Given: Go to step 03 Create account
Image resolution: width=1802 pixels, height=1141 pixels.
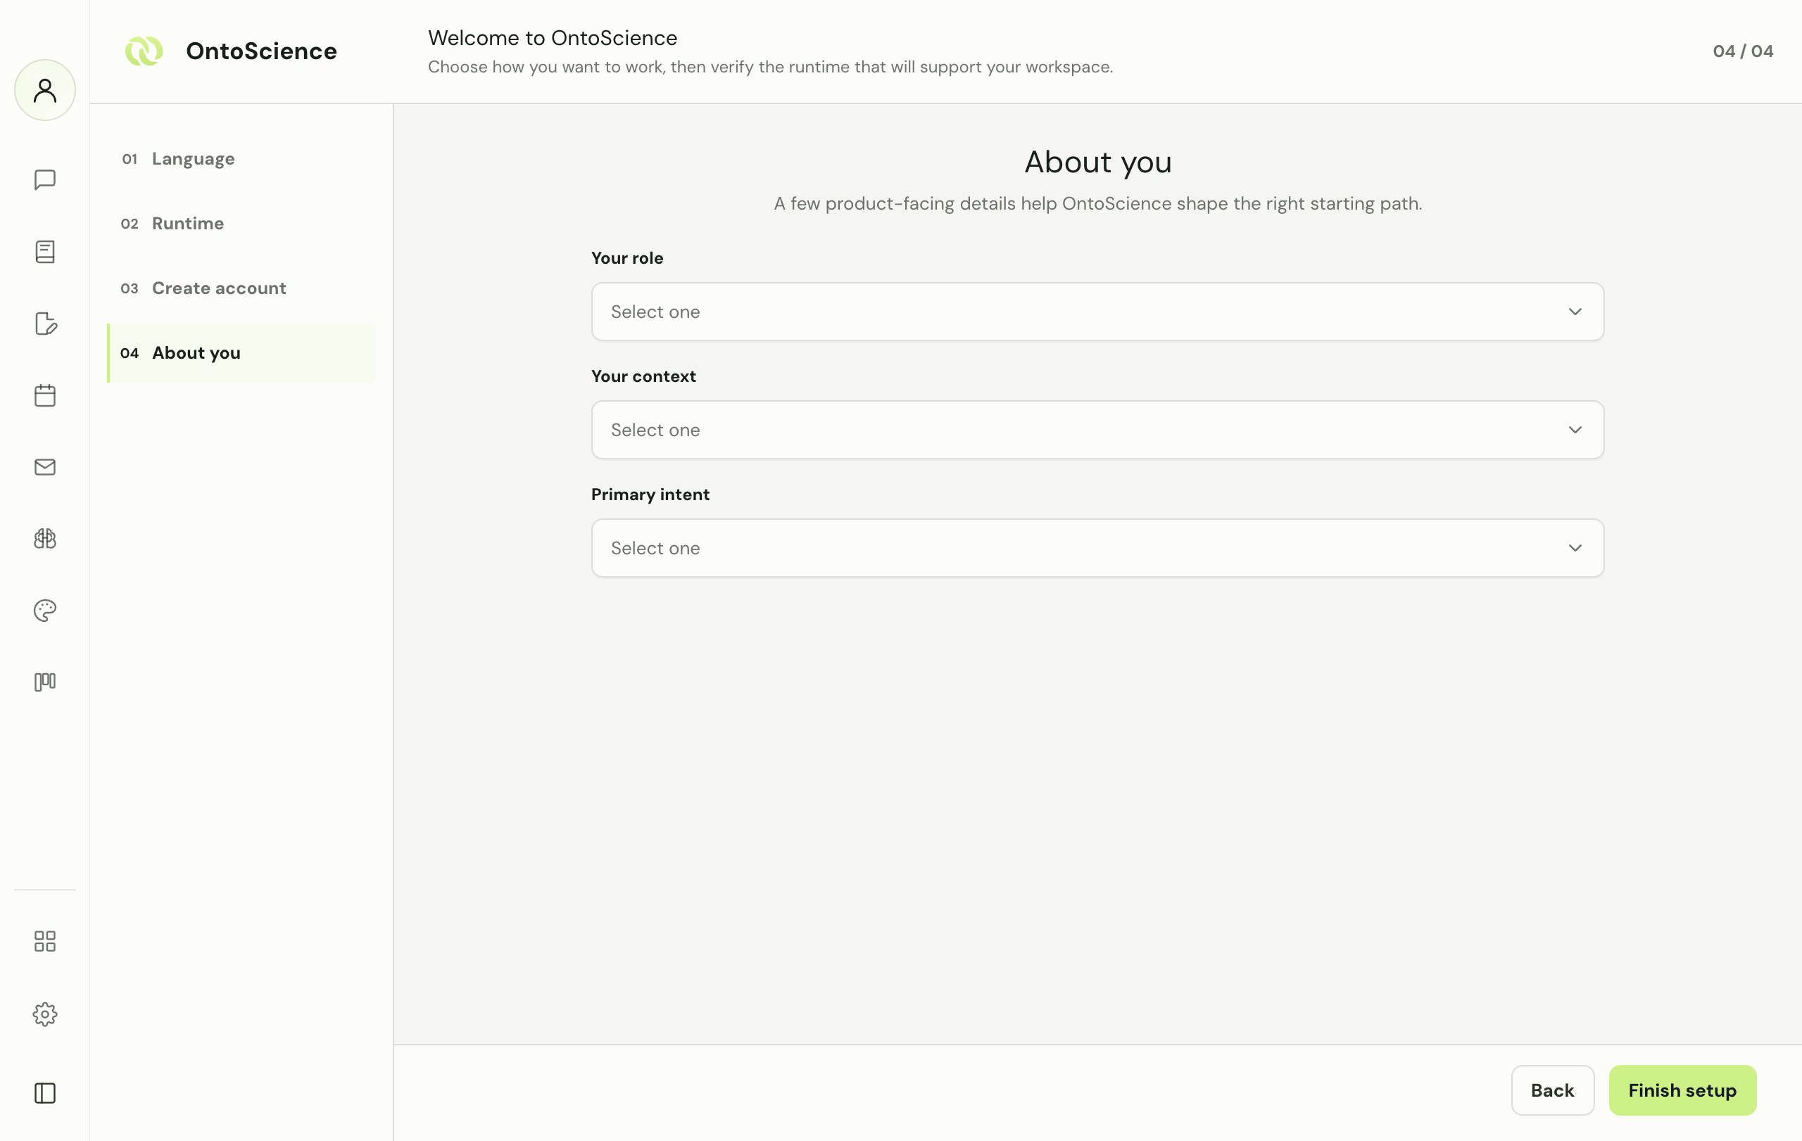Looking at the screenshot, I should 241,288.
